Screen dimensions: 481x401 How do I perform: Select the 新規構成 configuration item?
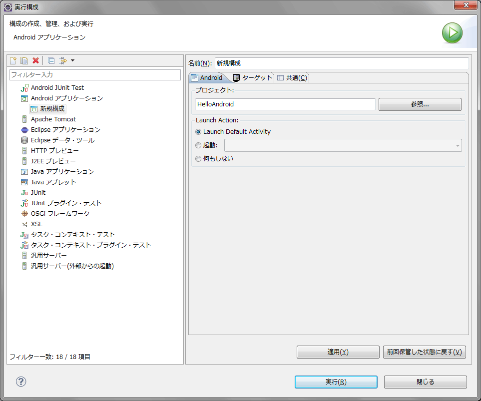click(x=48, y=108)
